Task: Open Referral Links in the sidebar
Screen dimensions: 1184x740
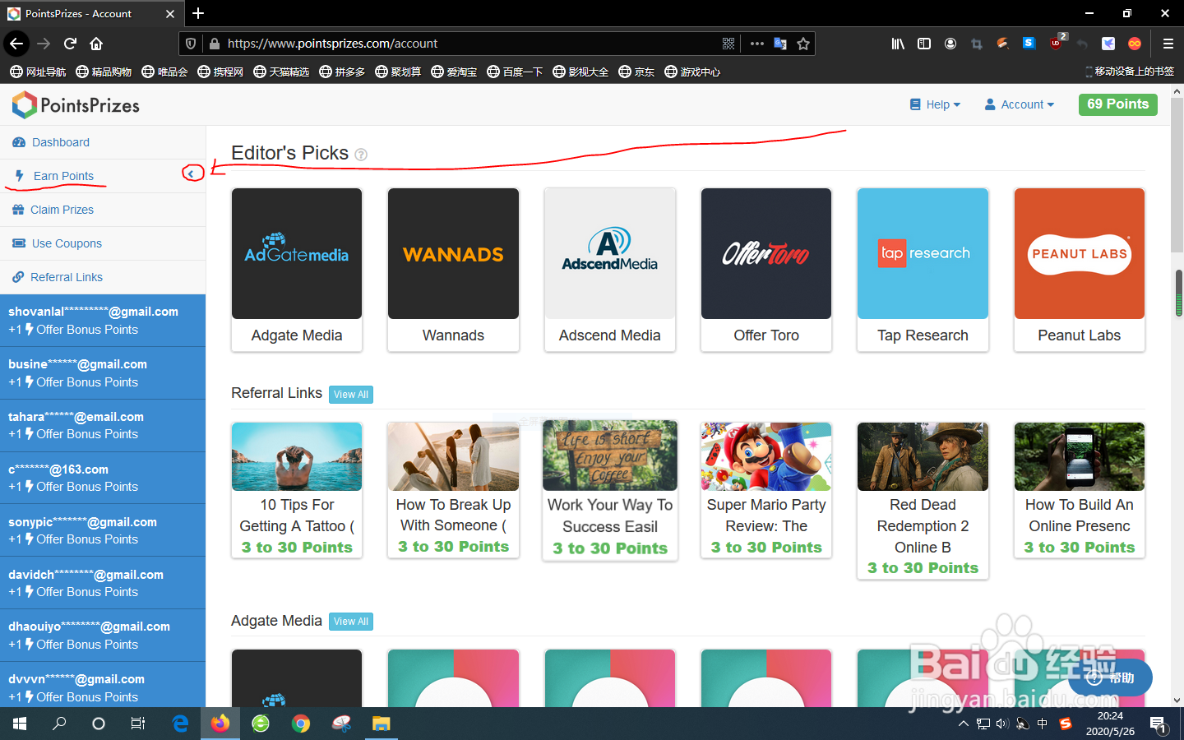Action: click(x=103, y=277)
